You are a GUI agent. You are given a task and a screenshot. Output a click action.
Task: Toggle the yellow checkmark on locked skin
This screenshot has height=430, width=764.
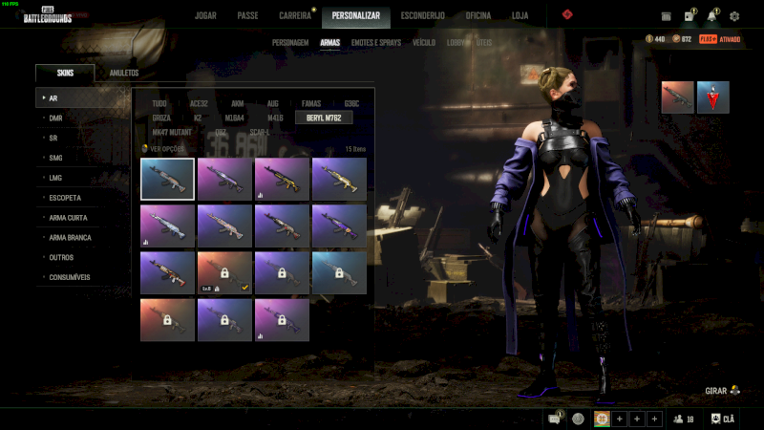coord(244,288)
